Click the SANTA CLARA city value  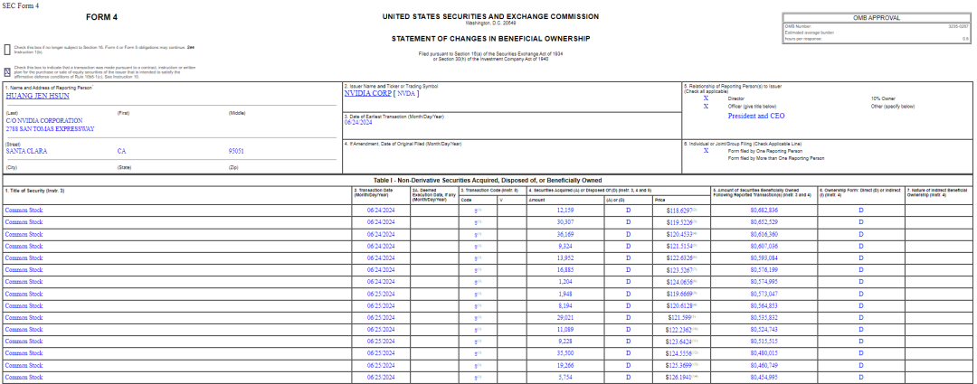point(26,151)
